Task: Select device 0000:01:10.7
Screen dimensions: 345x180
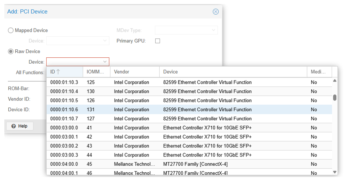Action: coord(189,119)
